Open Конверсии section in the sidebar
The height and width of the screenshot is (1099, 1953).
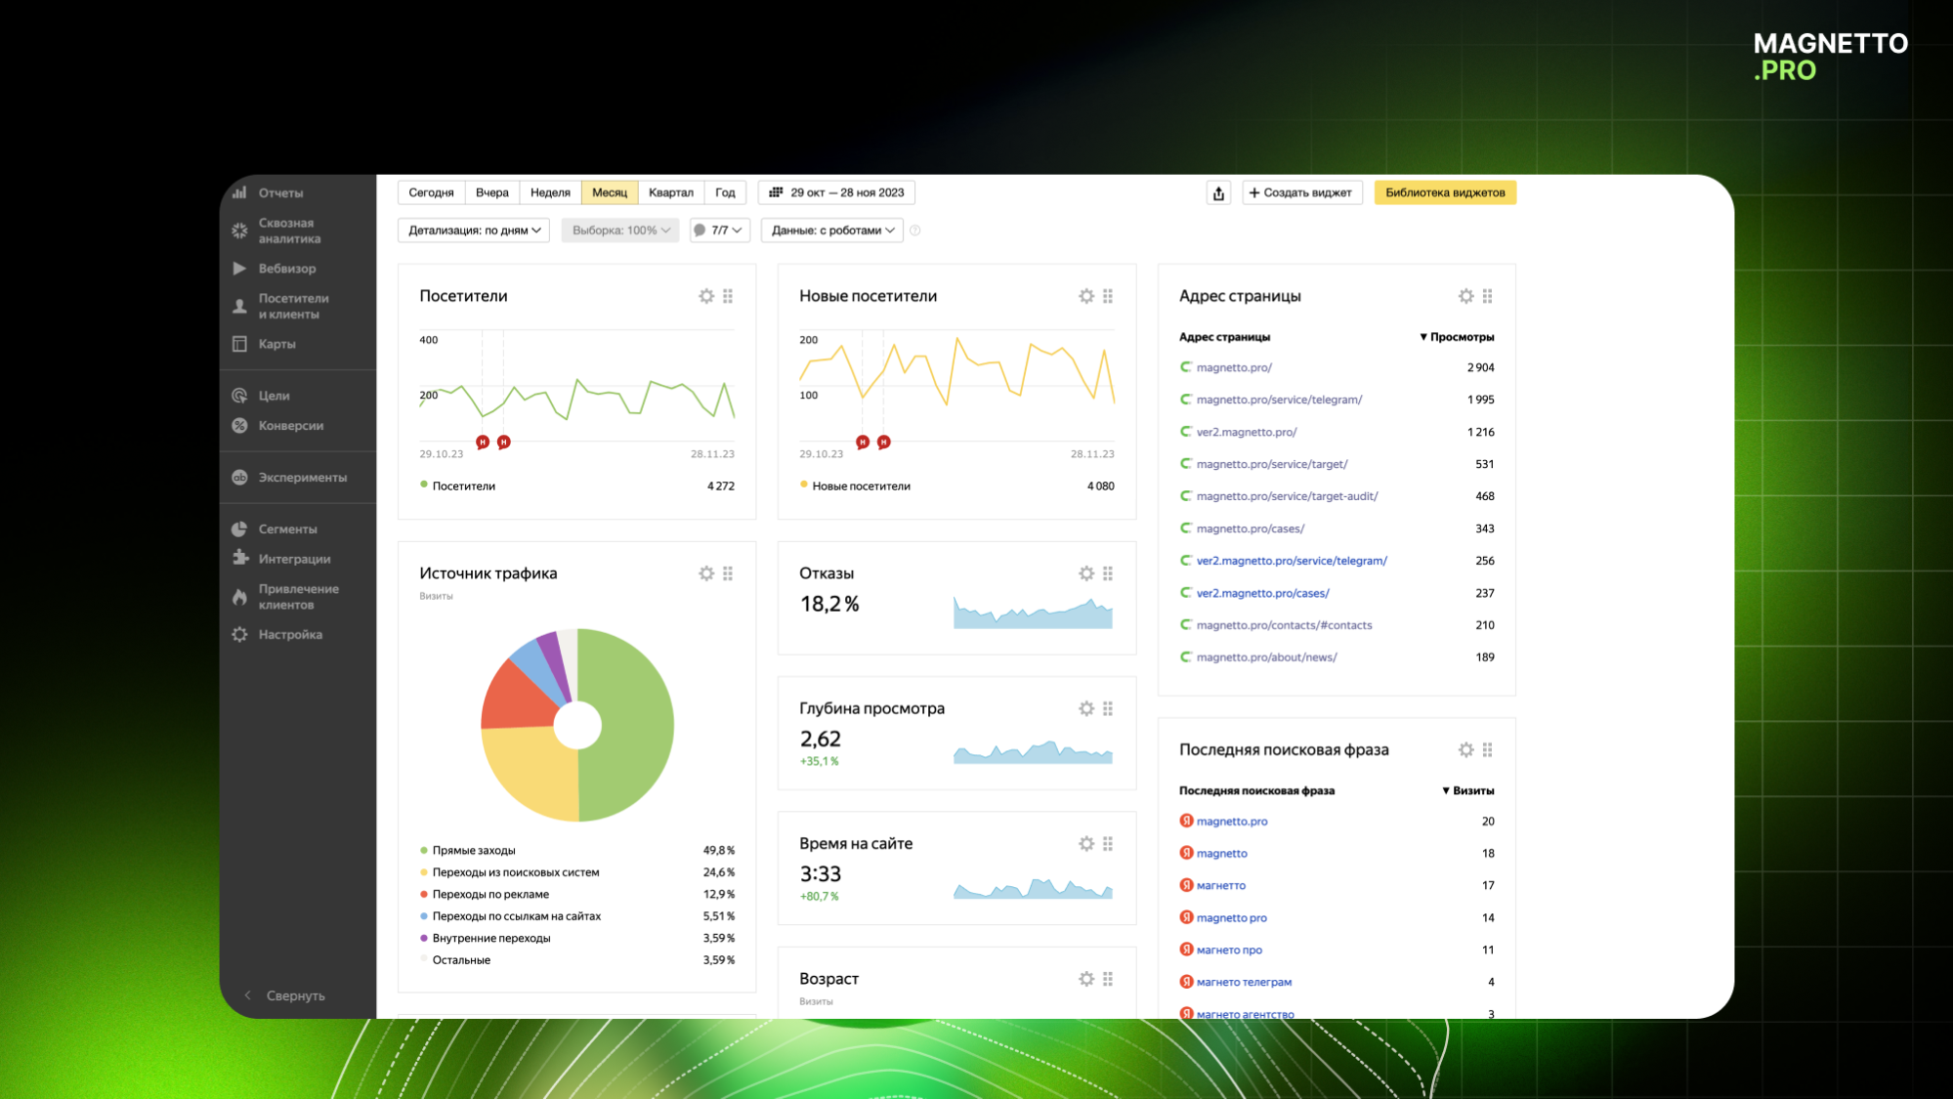pyautogui.click(x=290, y=426)
